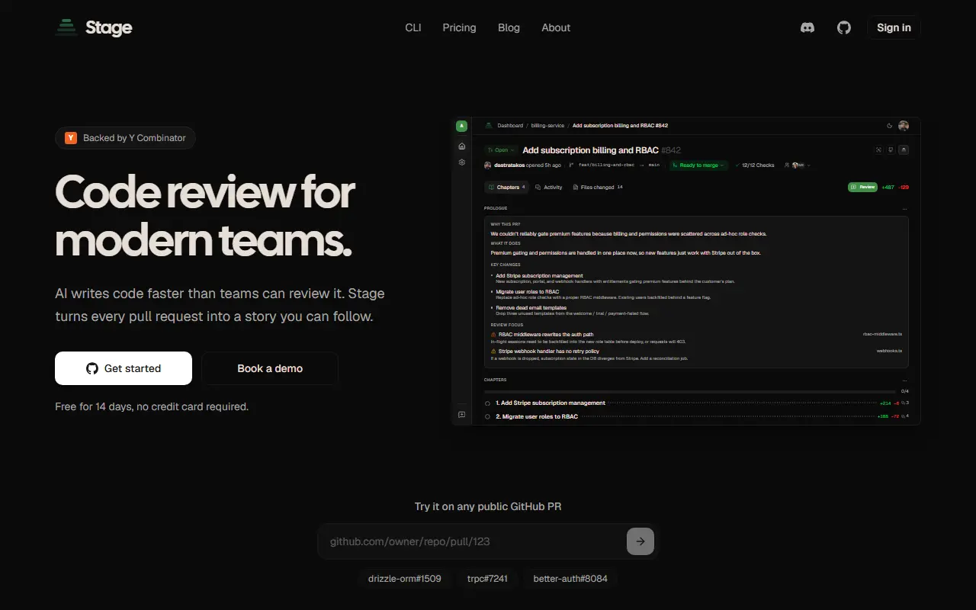Click the green workspace avatar in mockup sidebar

[461, 126]
